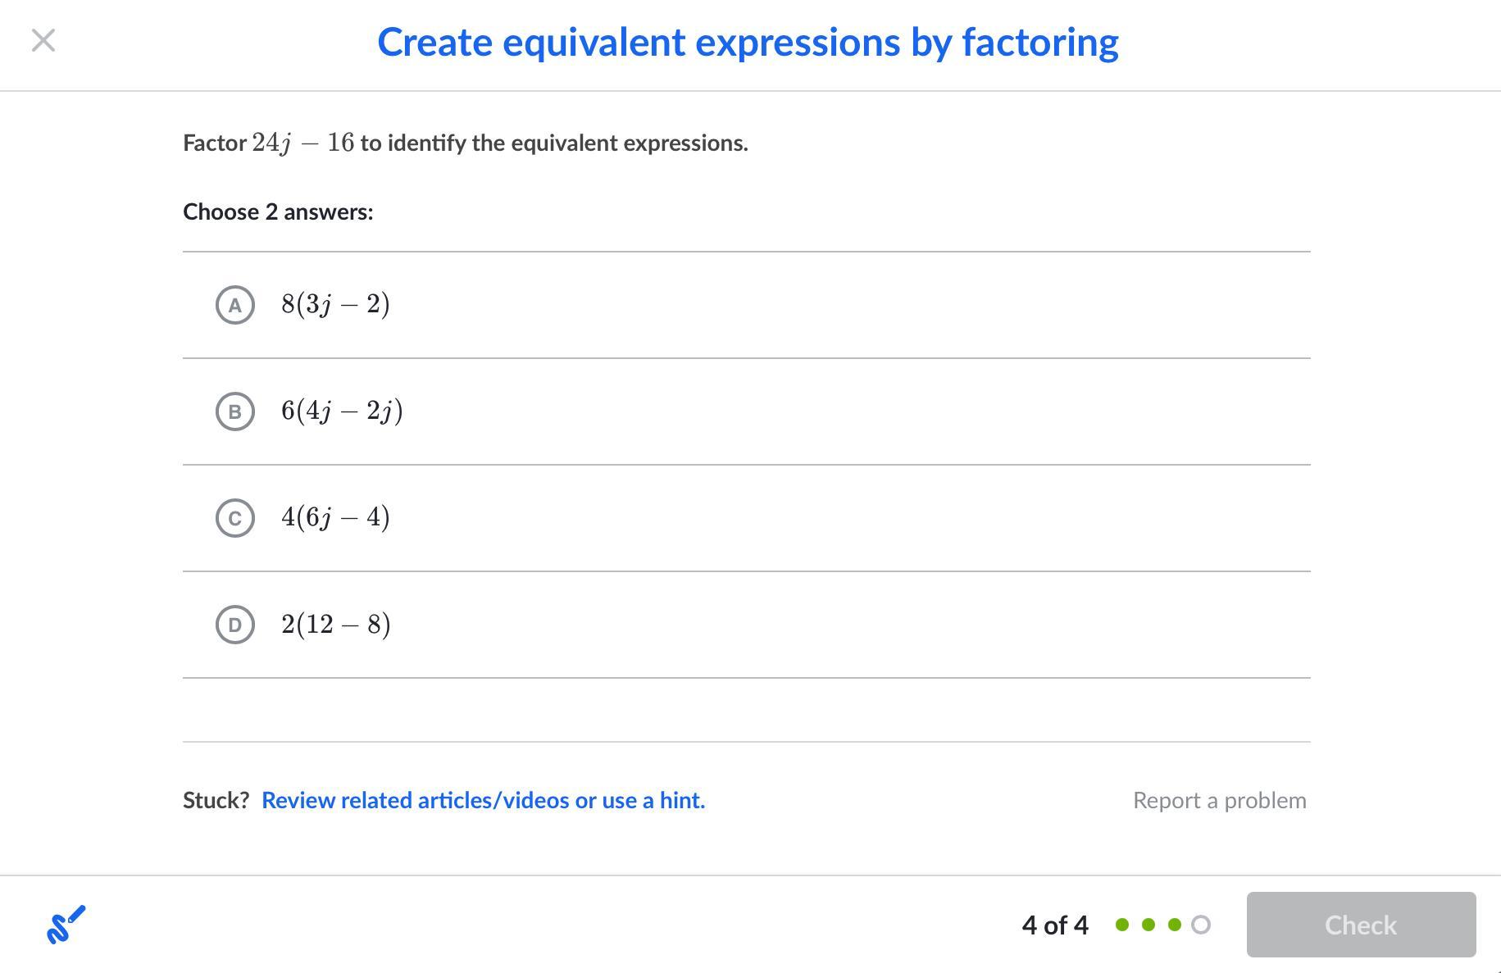Click the exercise title heading
This screenshot has width=1501, height=973.
pos(748,43)
